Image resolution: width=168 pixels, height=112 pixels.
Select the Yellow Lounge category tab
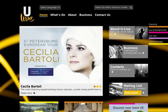click(x=158, y=43)
